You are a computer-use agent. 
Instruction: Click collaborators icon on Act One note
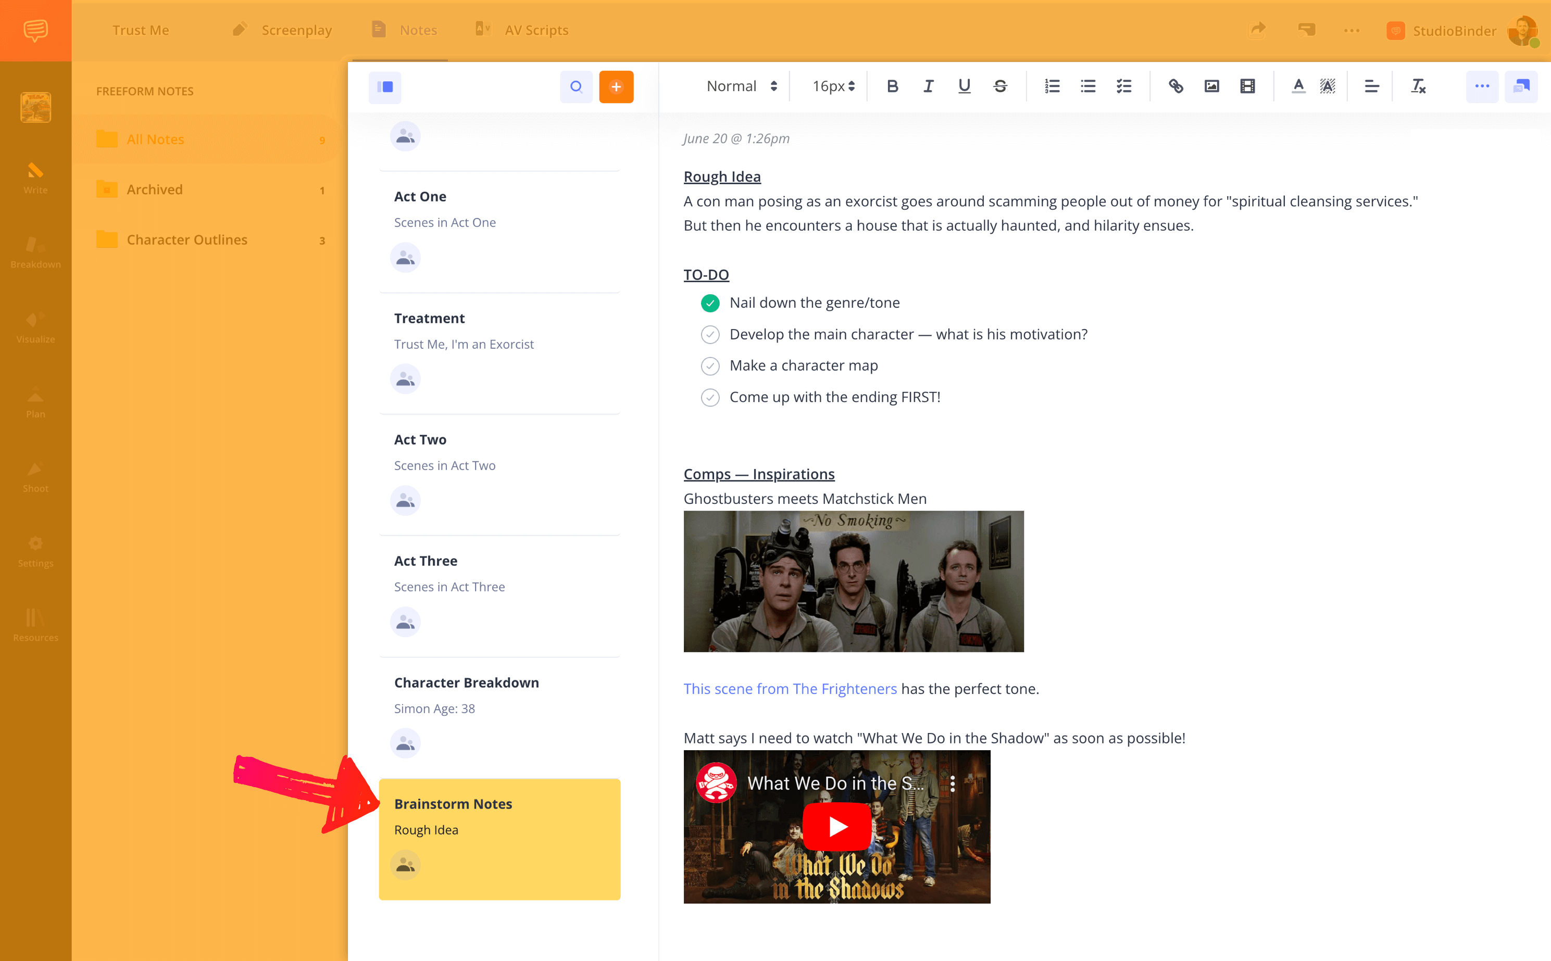pos(405,257)
